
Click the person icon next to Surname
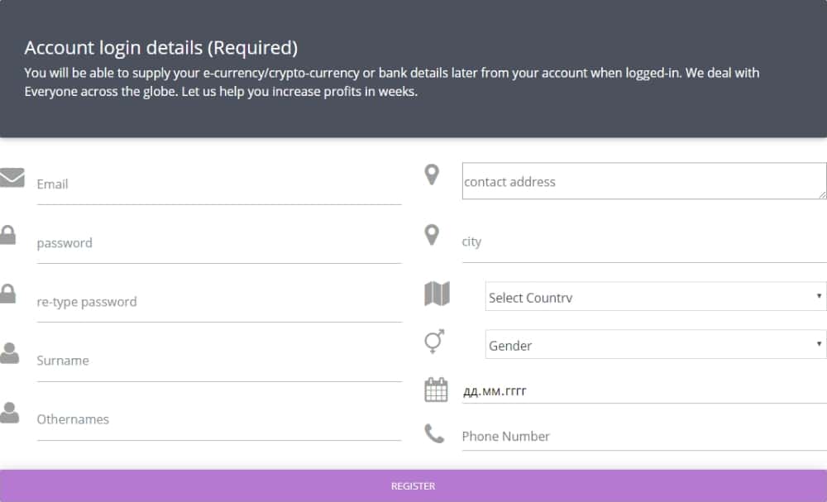[x=9, y=353]
